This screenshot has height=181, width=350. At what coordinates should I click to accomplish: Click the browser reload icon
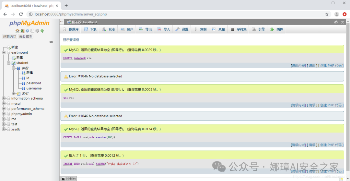point(21,14)
